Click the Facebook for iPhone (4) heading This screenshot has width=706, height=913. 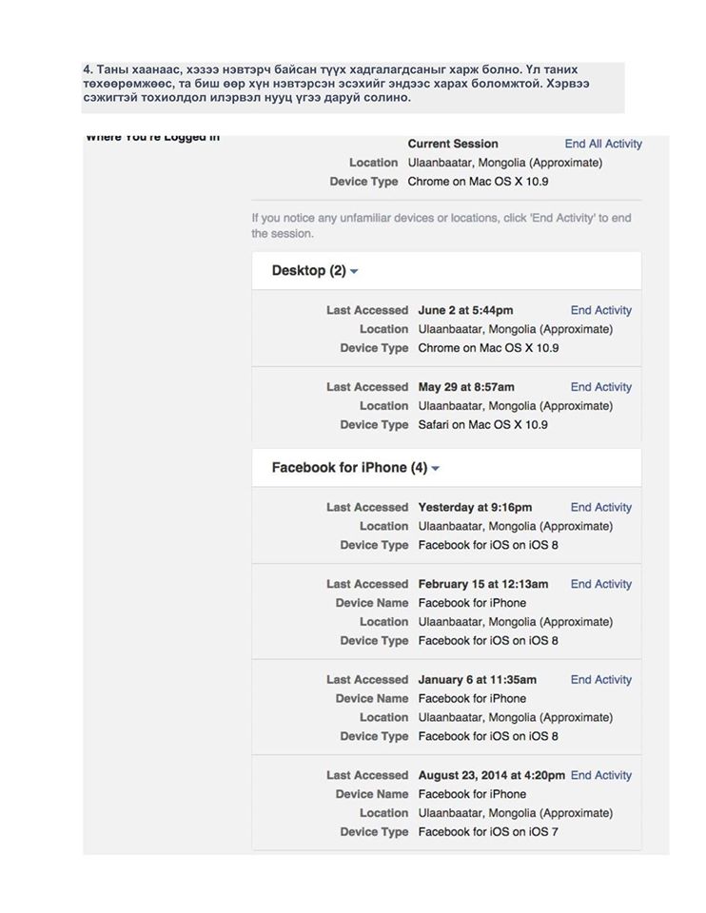[349, 468]
